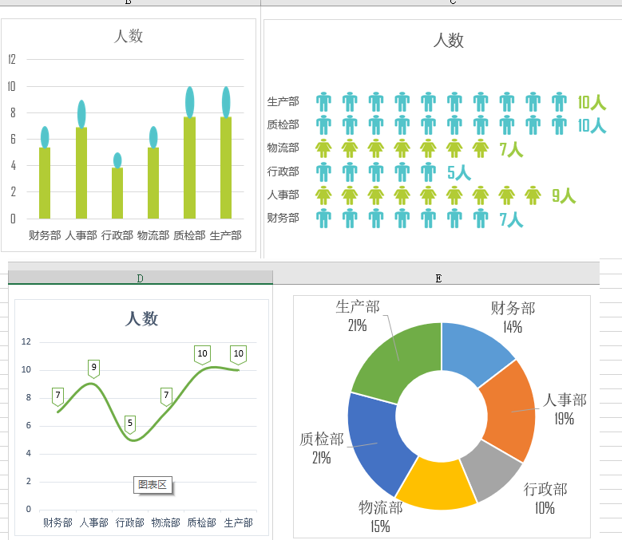The height and width of the screenshot is (540, 622).
Task: Click the gray 行政部 donut slice
Action: 492,470
